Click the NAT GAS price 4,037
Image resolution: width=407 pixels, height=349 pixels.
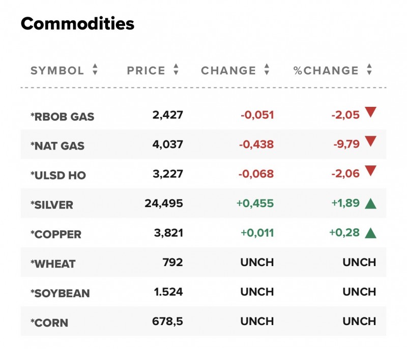pos(167,145)
